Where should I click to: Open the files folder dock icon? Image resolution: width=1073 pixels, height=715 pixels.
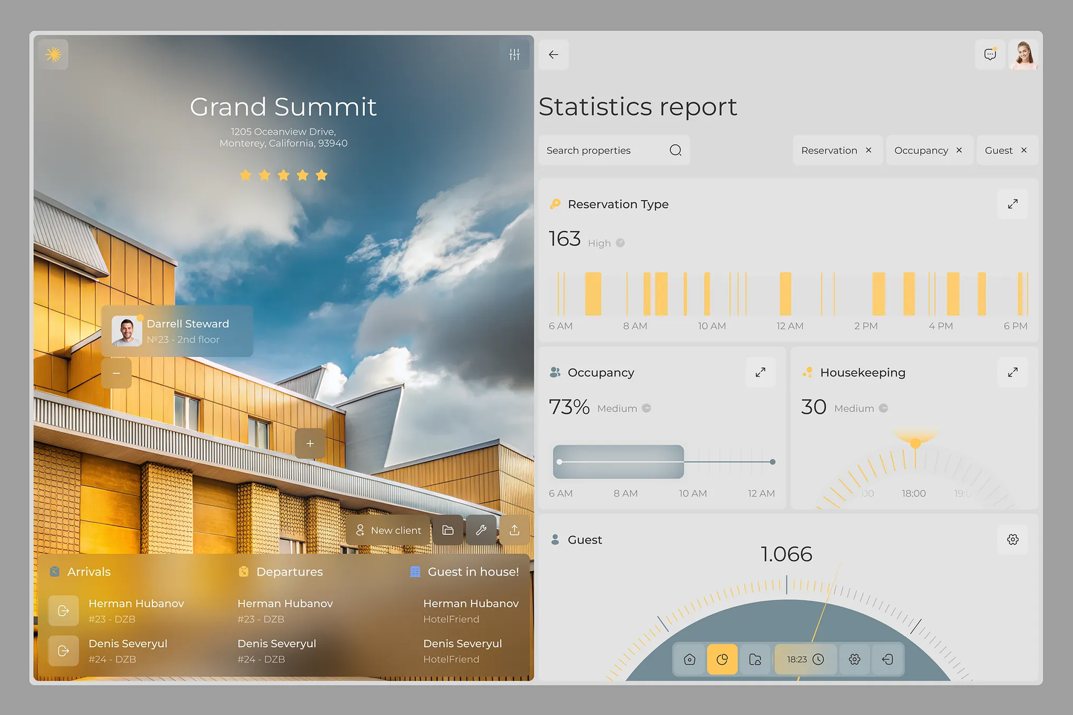[x=755, y=660]
